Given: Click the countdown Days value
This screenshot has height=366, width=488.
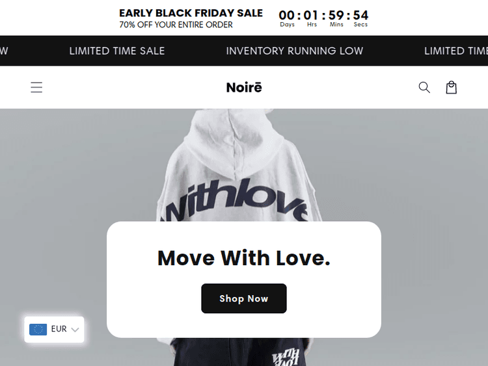Looking at the screenshot, I should click(x=287, y=15).
